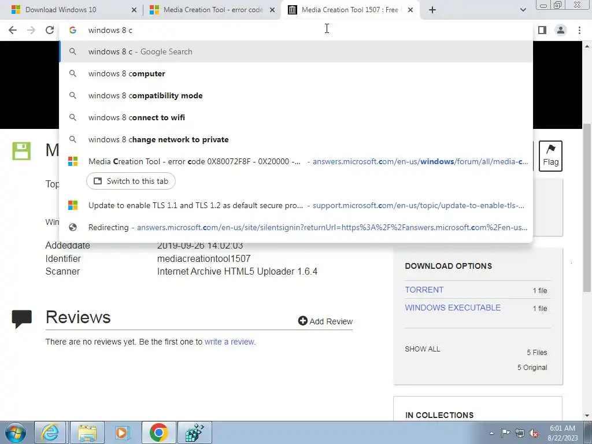Click the Flag button on the page
The image size is (592, 444).
point(550,156)
